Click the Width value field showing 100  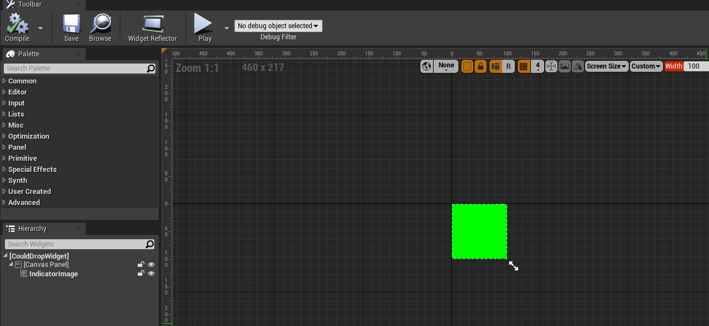696,66
